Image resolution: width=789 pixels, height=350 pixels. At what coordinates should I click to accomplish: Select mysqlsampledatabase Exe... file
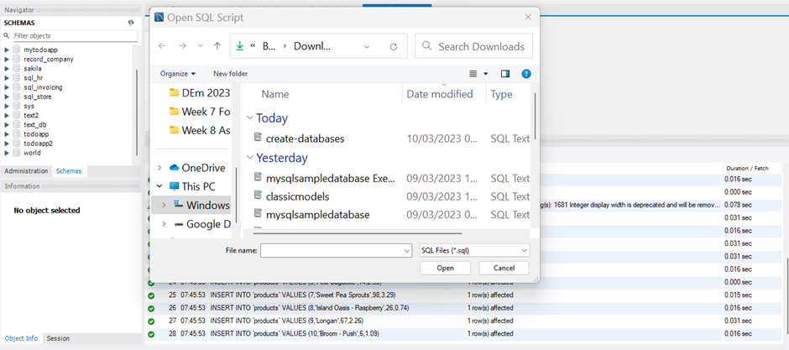pyautogui.click(x=331, y=178)
